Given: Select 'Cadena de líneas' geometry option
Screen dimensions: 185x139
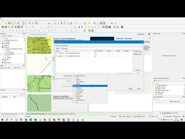Looking at the screenshot, I should tap(90, 82).
